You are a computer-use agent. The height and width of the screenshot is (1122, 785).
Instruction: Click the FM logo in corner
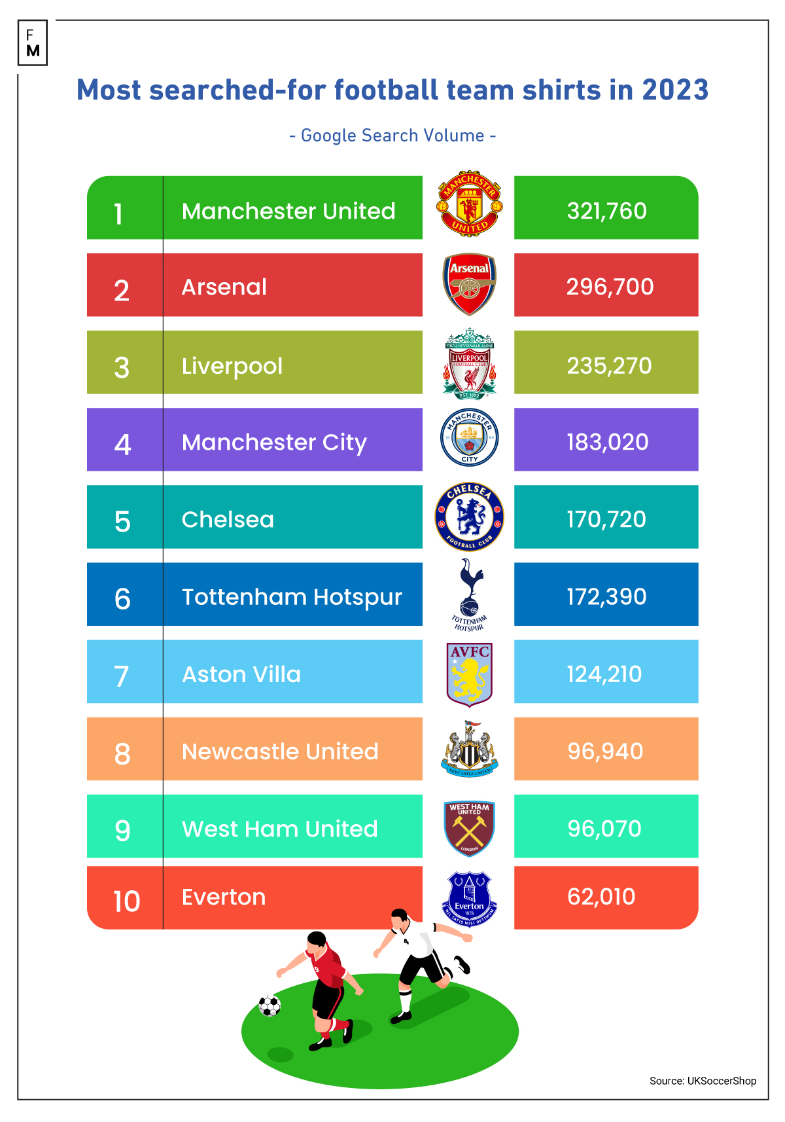pos(33,43)
